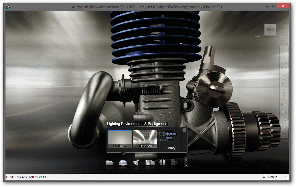Click the Lighting Environments dome icon

pyautogui.click(x=123, y=163)
